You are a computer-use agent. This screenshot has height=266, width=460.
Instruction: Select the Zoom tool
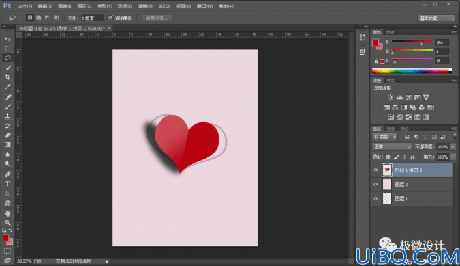(8, 222)
